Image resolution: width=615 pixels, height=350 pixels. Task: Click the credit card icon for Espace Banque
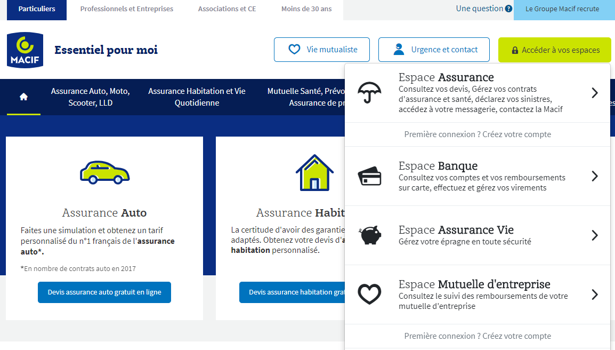coord(369,176)
